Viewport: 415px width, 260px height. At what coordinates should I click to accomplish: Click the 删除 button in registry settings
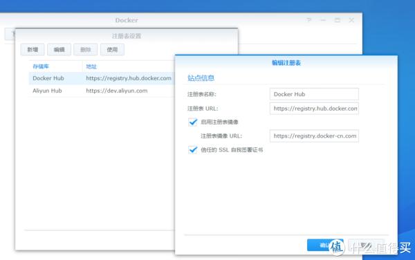(x=86, y=50)
